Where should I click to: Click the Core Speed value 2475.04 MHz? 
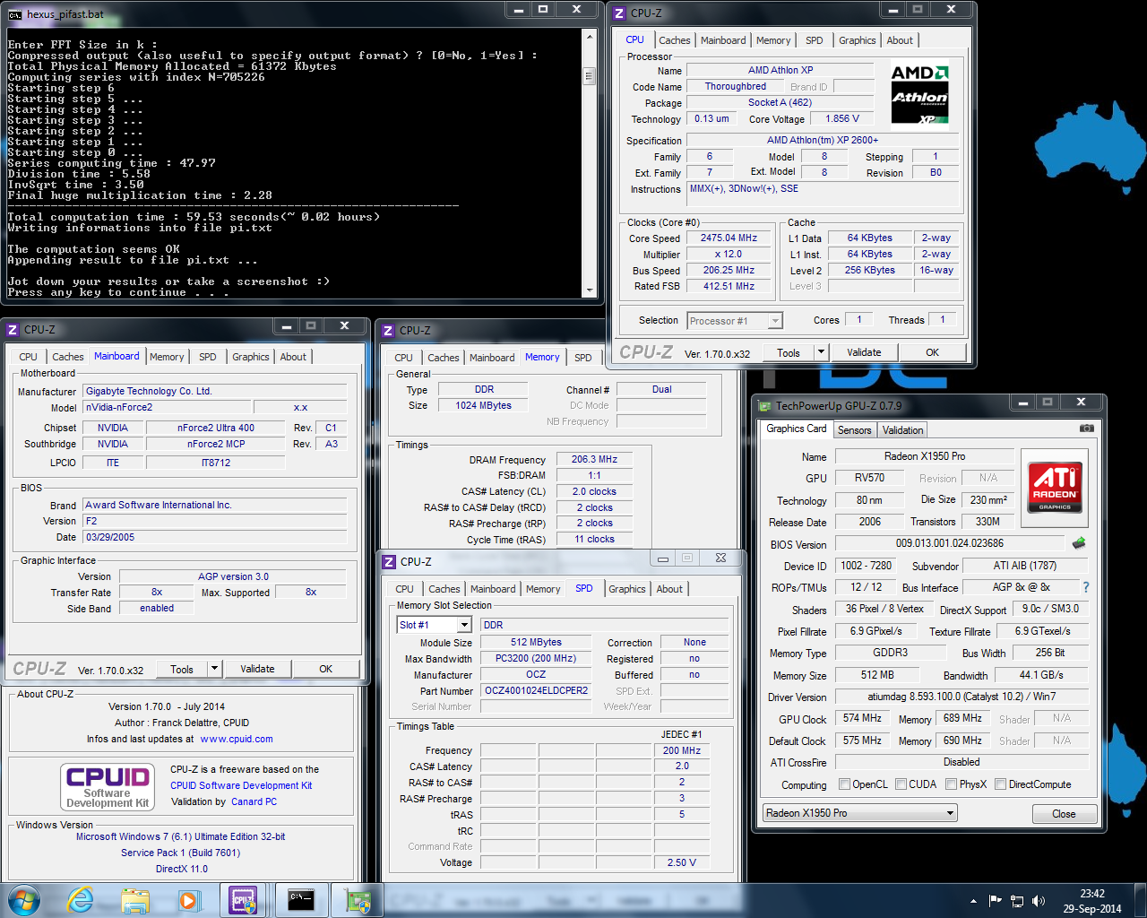pyautogui.click(x=729, y=238)
